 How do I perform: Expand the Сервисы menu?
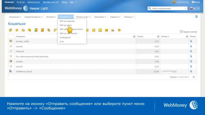pyautogui.click(x=115, y=17)
